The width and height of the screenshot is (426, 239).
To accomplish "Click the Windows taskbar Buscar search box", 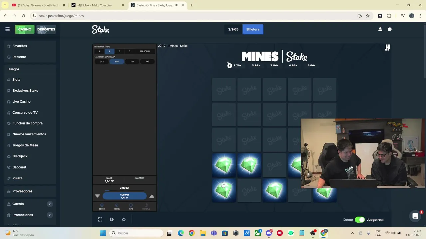I will tap(136, 233).
